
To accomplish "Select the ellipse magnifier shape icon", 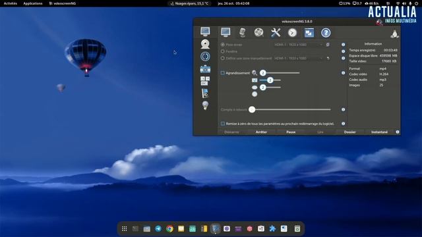I will tap(255, 88).
